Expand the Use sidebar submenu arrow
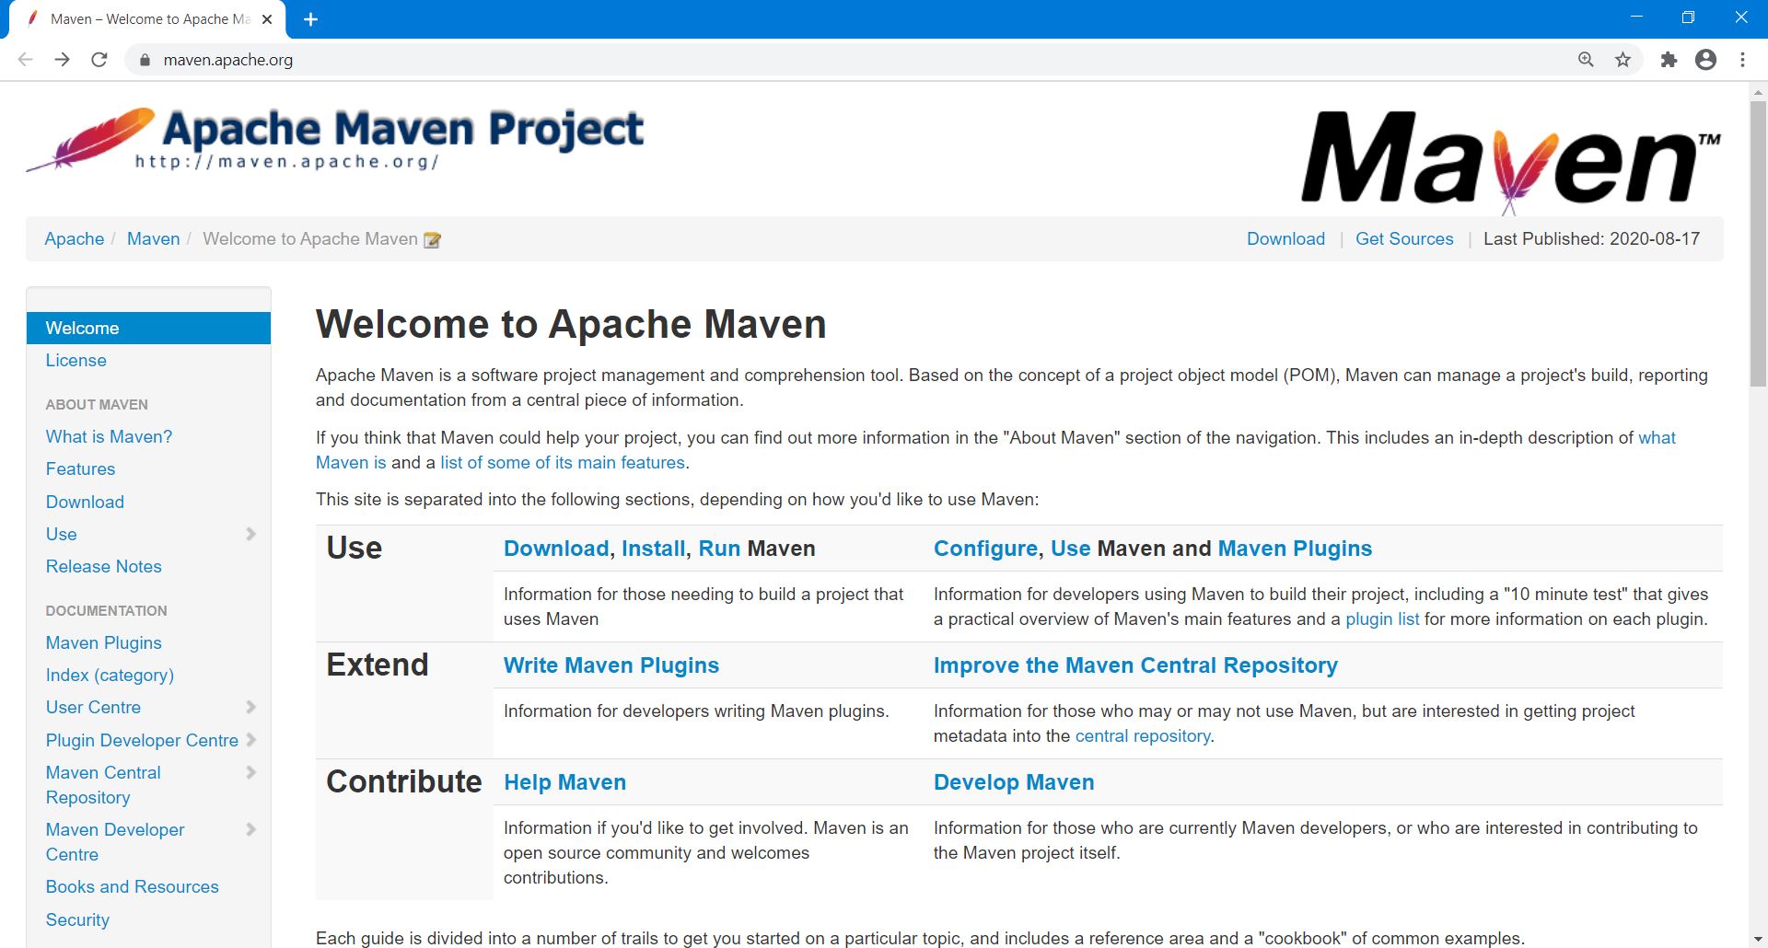The height and width of the screenshot is (948, 1768). pos(250,534)
